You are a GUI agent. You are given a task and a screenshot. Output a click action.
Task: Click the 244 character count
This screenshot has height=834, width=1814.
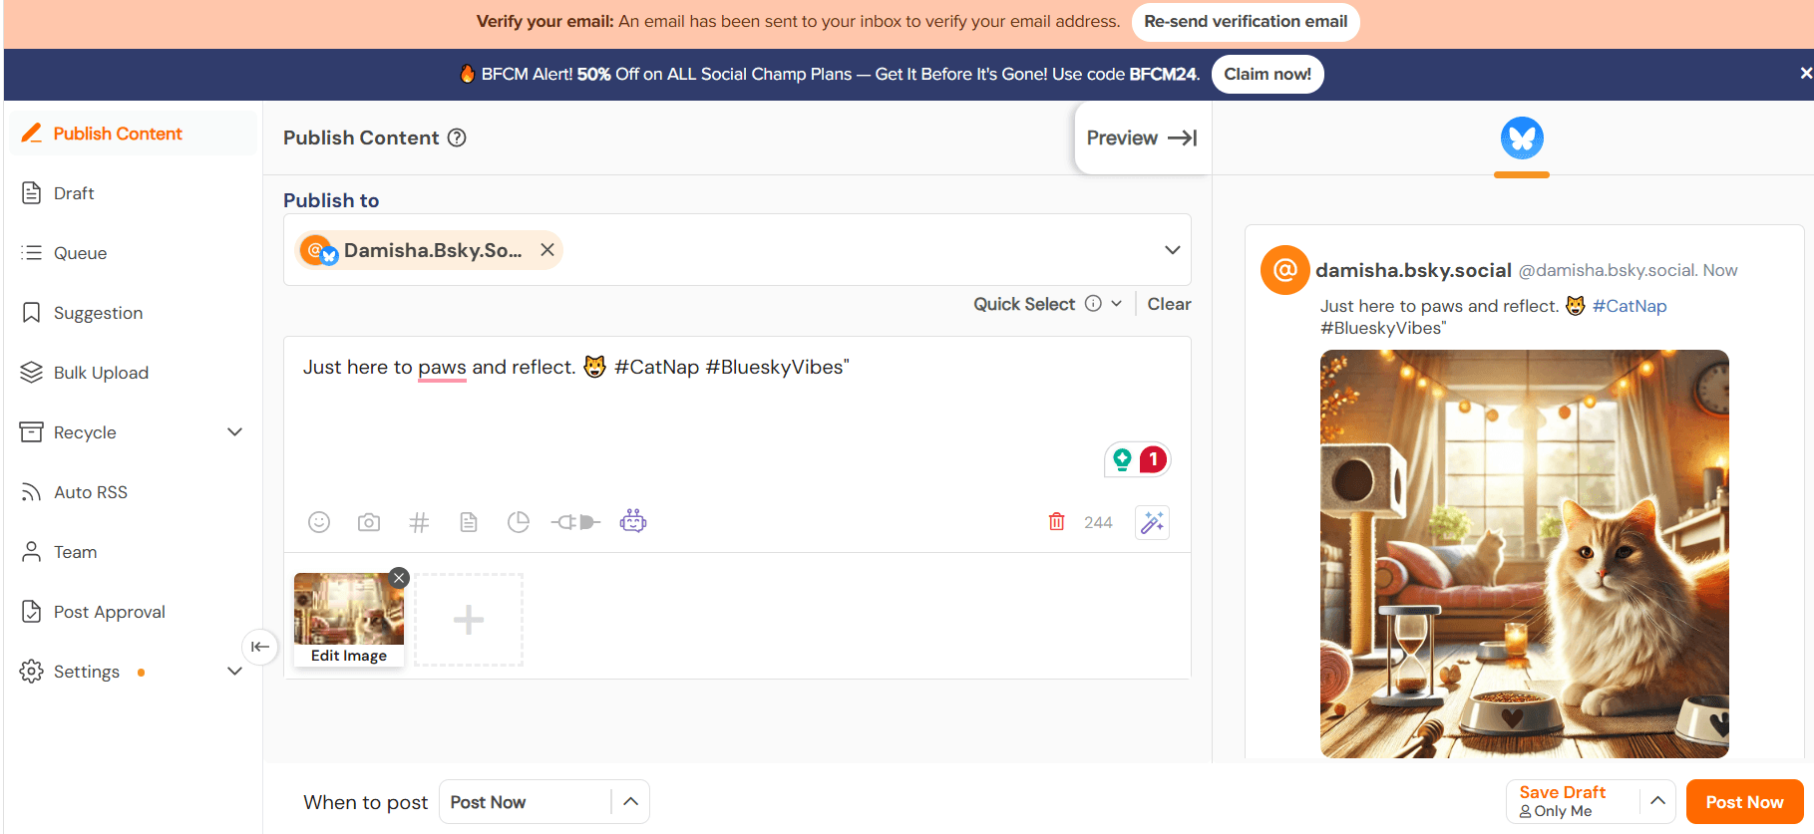click(1098, 522)
